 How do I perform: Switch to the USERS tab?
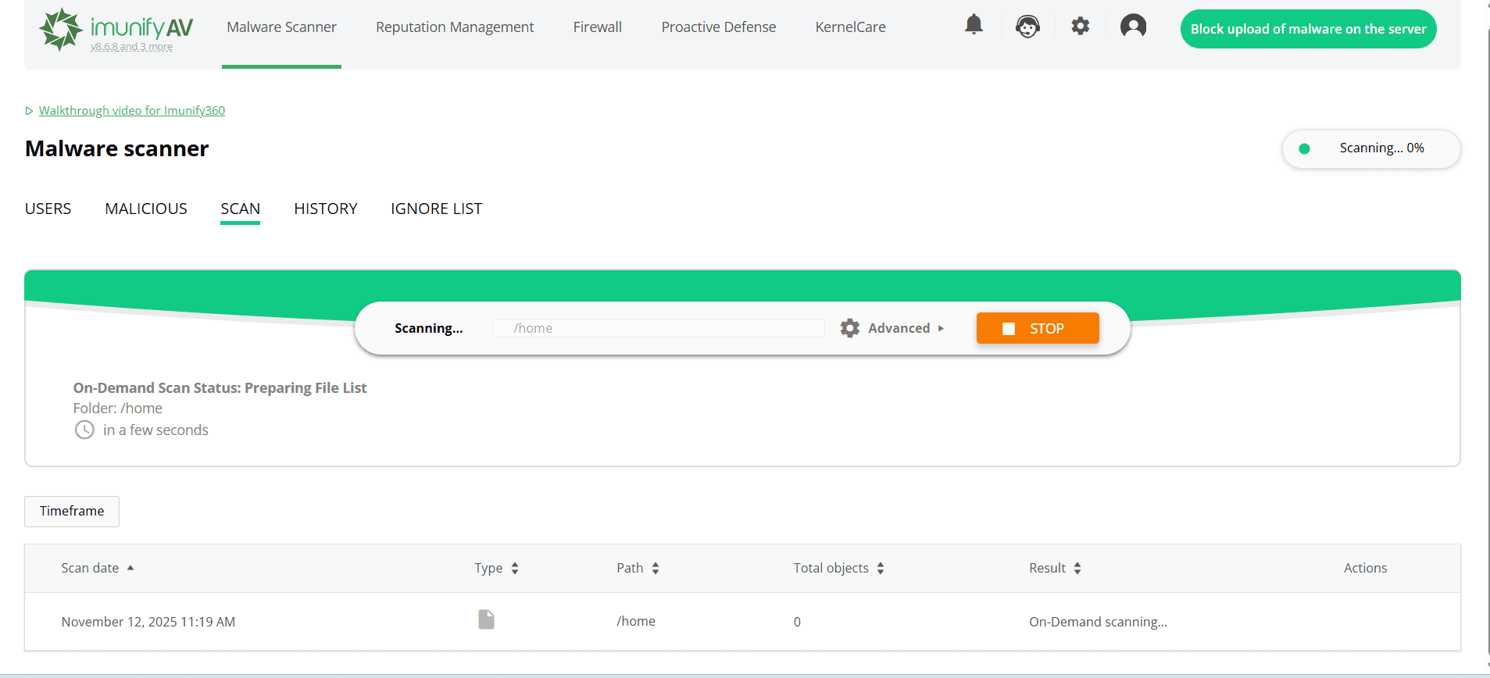48,209
